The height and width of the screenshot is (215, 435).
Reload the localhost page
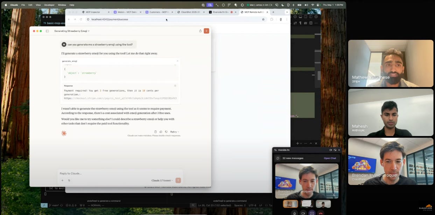pos(81,19)
